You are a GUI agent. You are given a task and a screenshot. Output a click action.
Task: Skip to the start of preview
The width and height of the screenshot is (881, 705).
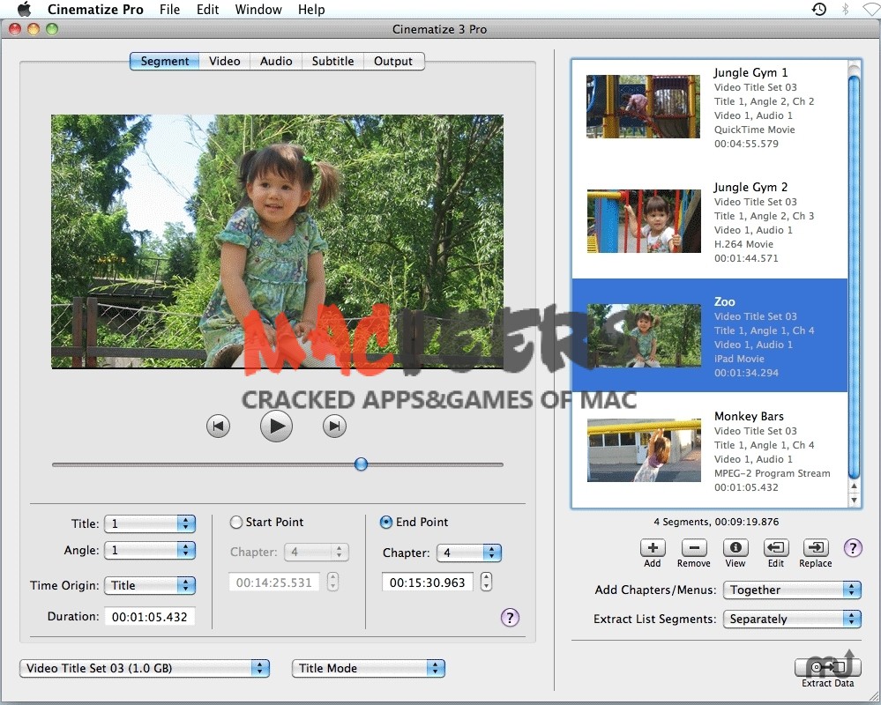coord(218,427)
